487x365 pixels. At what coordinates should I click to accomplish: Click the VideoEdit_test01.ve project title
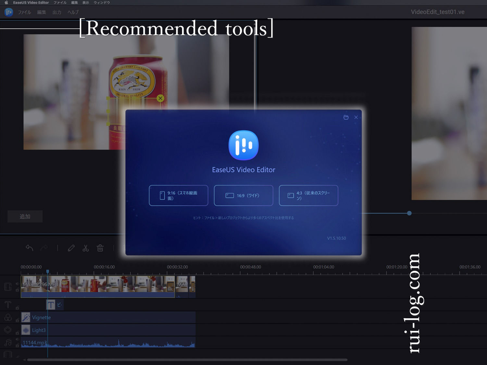click(x=438, y=12)
